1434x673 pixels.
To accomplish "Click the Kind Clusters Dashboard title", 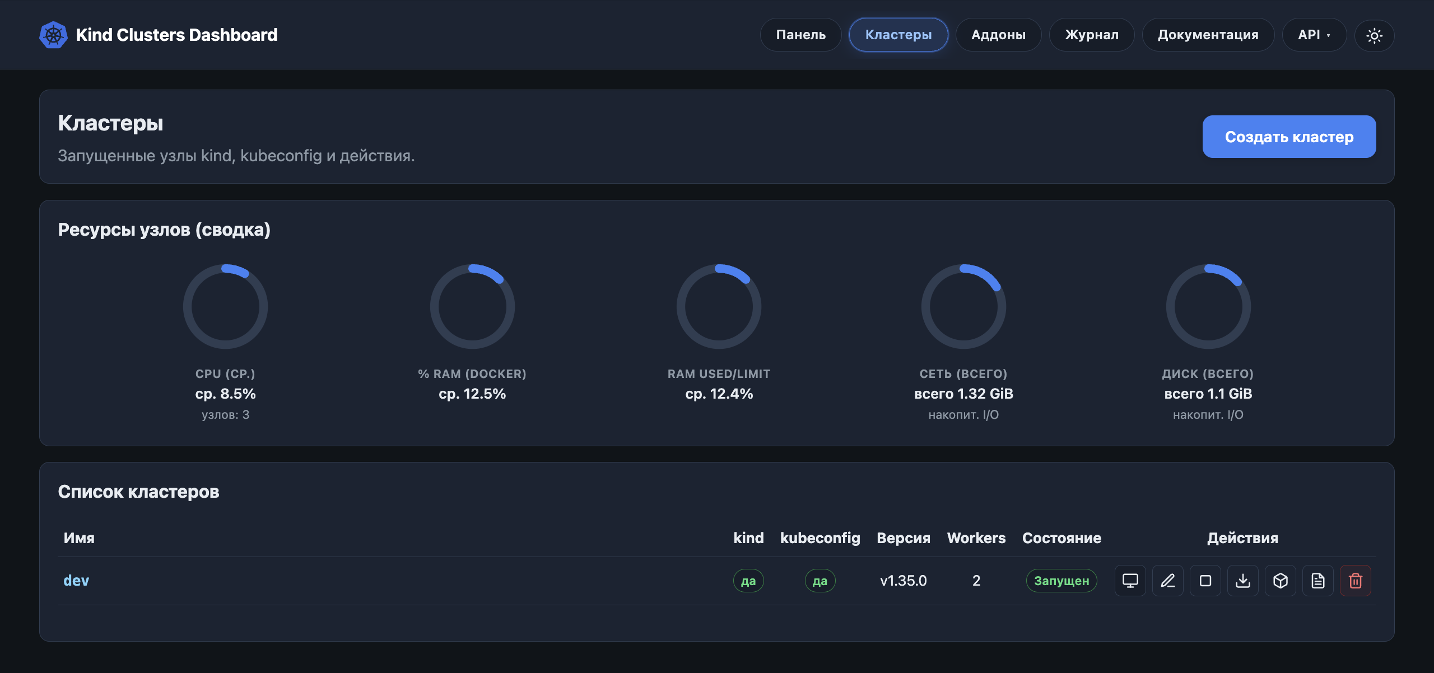I will tap(176, 35).
